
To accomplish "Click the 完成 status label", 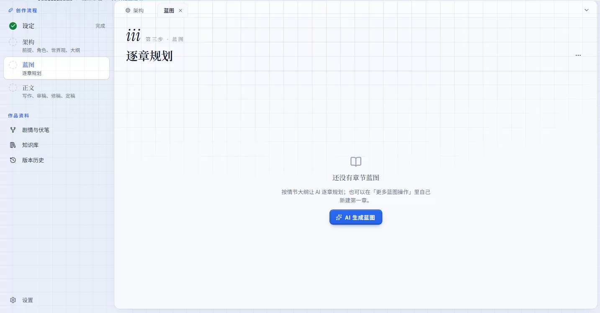I will (x=100, y=26).
